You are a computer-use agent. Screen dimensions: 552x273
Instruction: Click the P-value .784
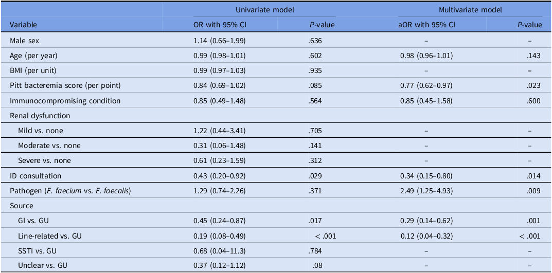315,251
